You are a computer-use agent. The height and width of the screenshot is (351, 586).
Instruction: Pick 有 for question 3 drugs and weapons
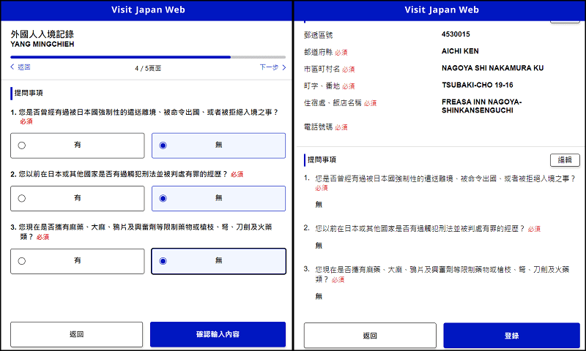(x=78, y=261)
